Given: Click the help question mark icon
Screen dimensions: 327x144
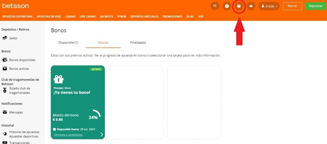Looking at the screenshot, I should (x=227, y=6).
